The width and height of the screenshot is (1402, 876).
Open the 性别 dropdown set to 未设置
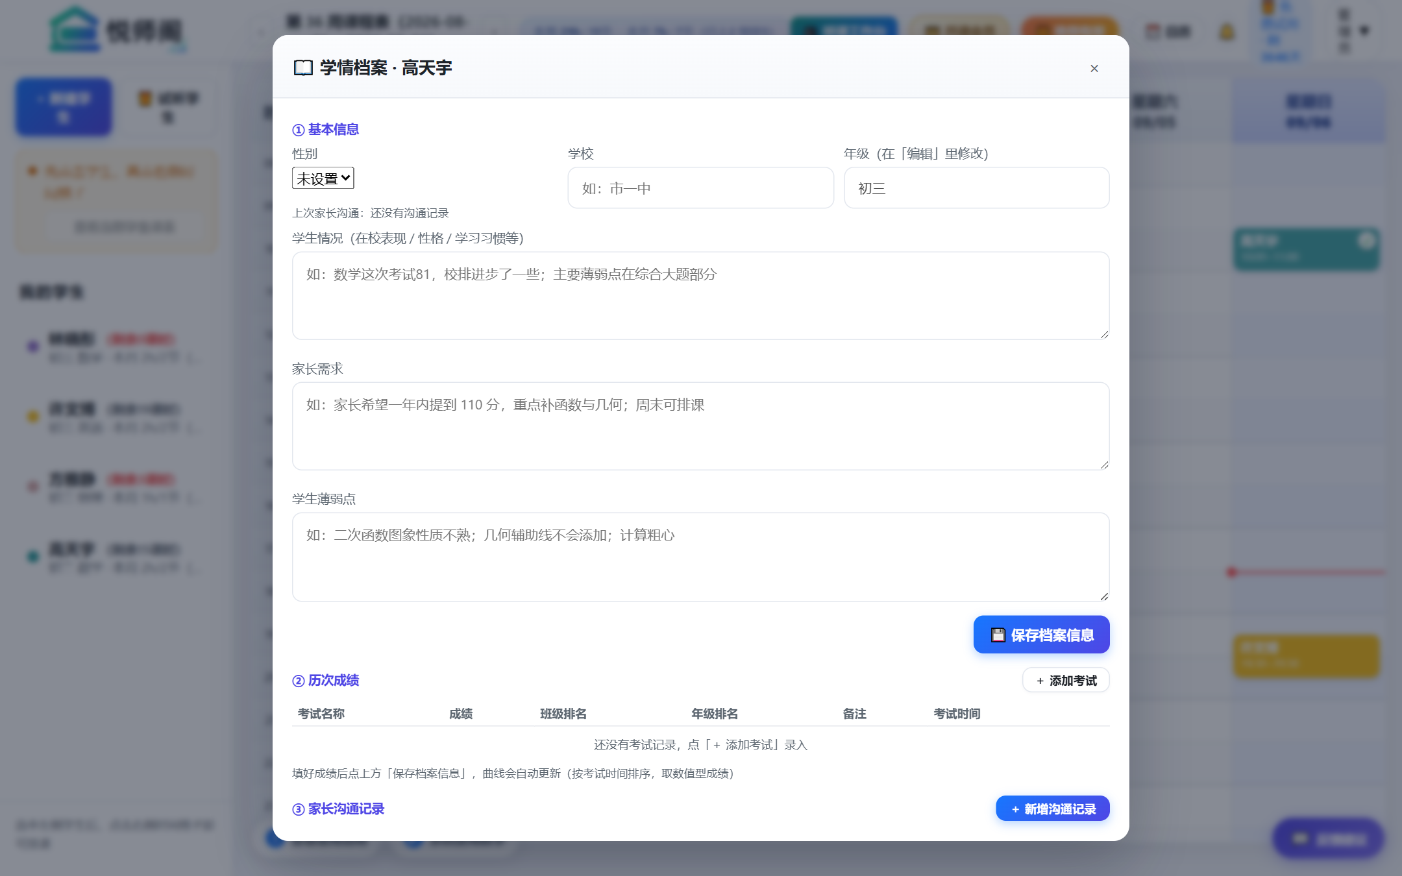point(323,178)
